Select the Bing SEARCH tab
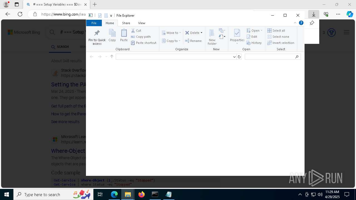Screen dimensions: 356x200 click(x=60, y=47)
